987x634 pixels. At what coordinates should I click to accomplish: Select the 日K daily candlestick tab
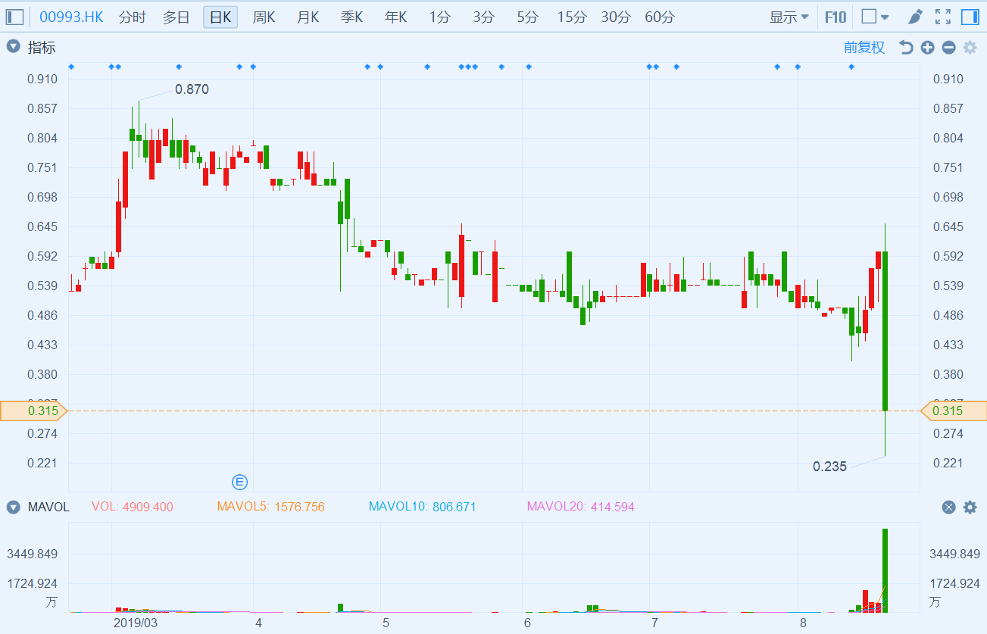pyautogui.click(x=220, y=17)
